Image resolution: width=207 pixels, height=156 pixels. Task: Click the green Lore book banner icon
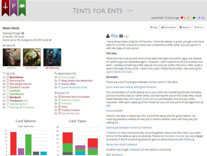click(x=22, y=8)
